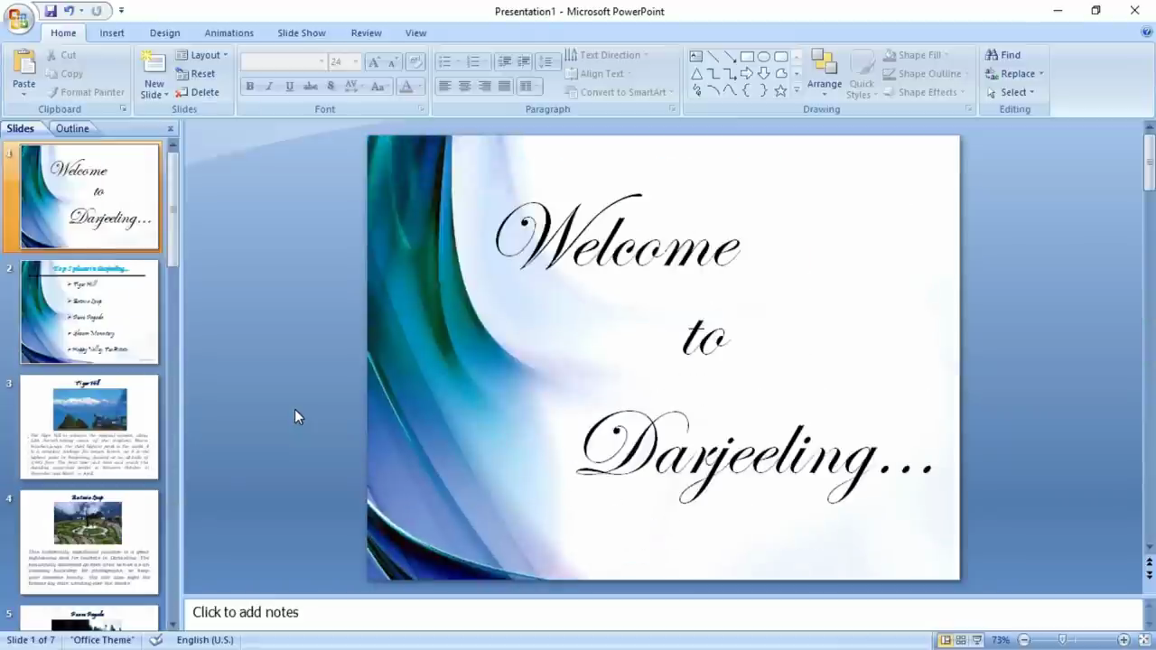Select the 5-Point Star shape
Image resolution: width=1156 pixels, height=650 pixels.
click(780, 90)
